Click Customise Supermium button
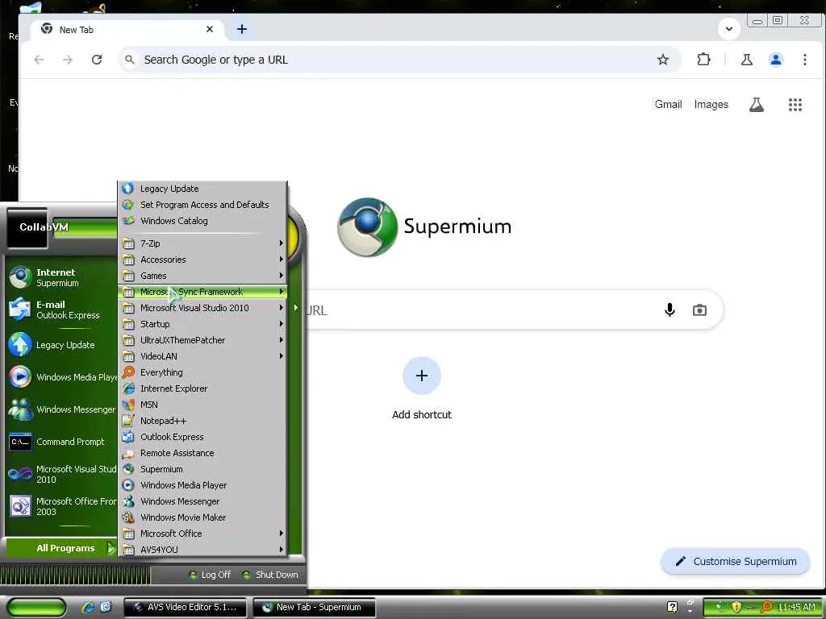Viewport: 826px width, 619px height. pos(736,562)
